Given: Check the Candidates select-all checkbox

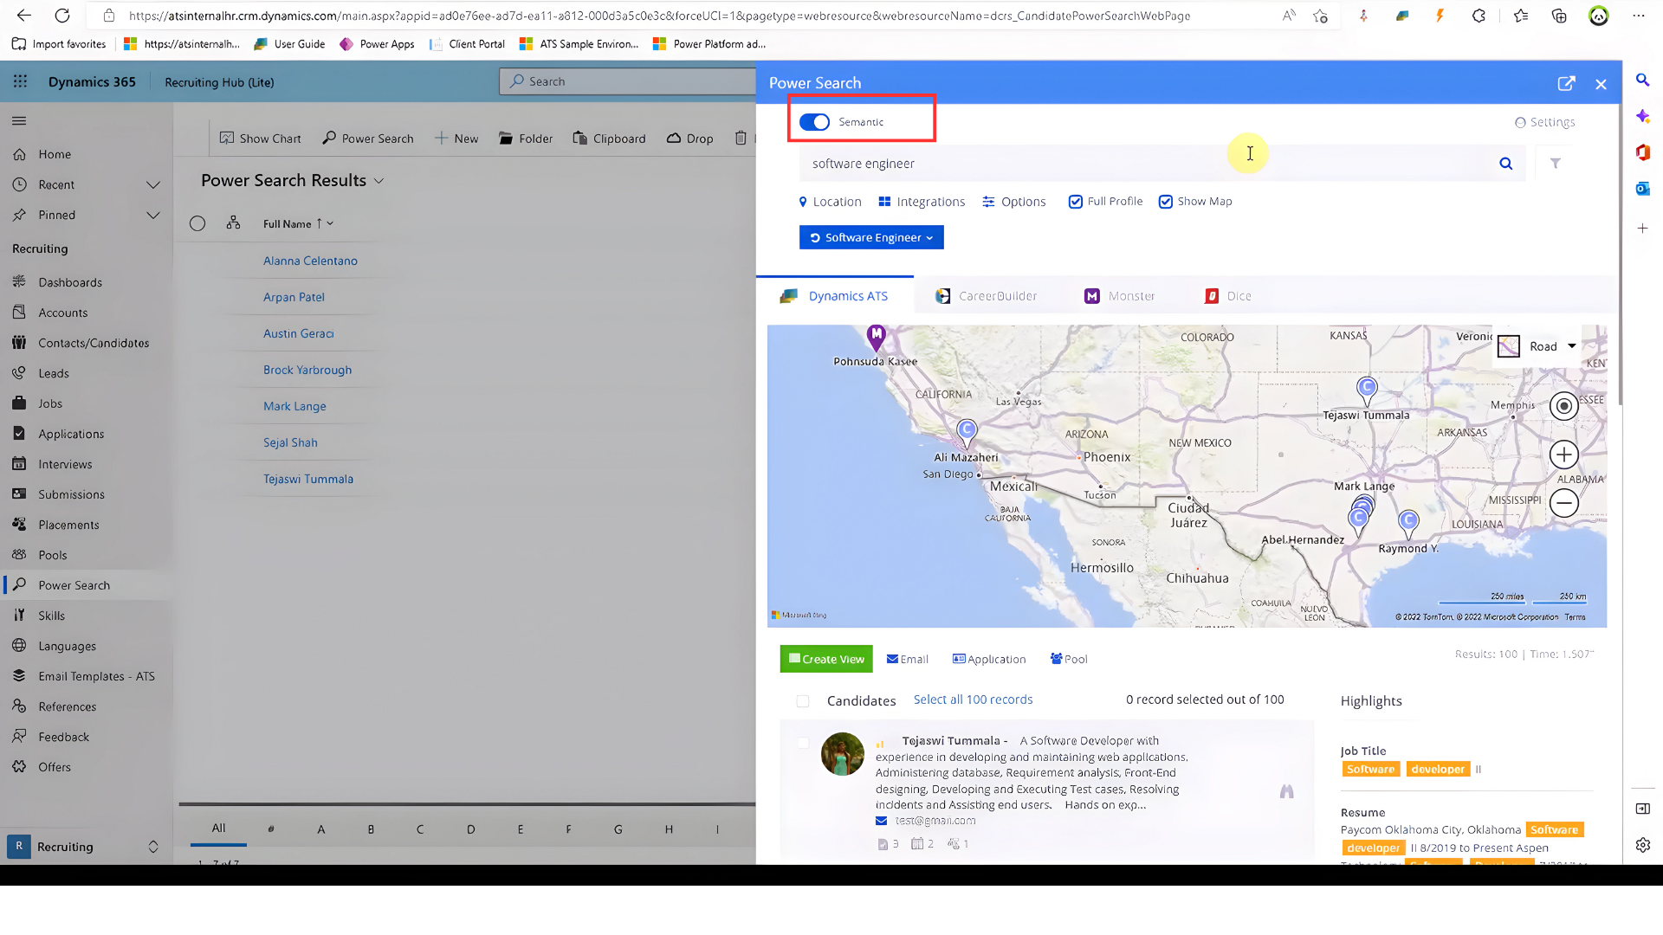Looking at the screenshot, I should [x=803, y=701].
